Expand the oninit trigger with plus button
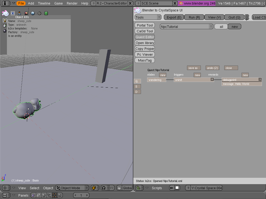 [212, 79]
